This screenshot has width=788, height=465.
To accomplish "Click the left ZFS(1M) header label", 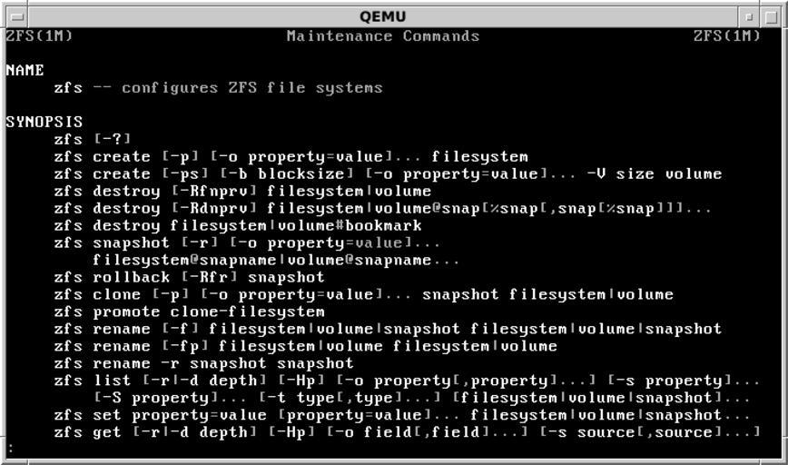I will [x=39, y=36].
